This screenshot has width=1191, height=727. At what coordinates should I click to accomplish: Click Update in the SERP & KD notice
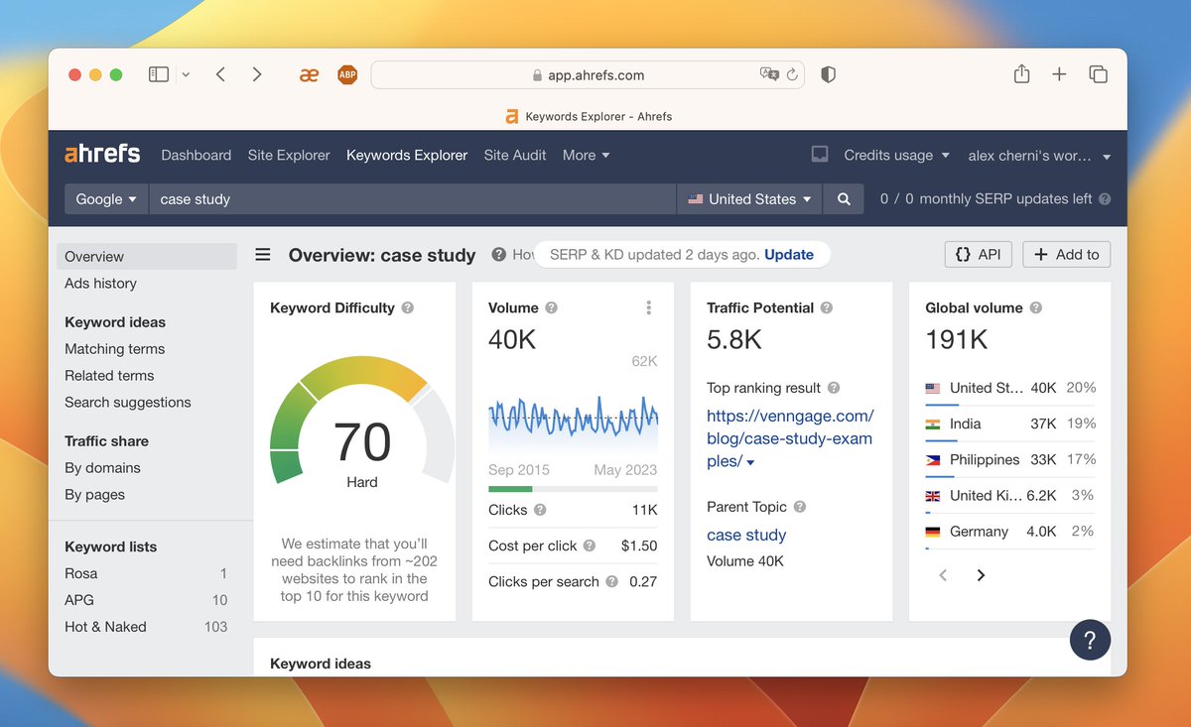tap(789, 254)
